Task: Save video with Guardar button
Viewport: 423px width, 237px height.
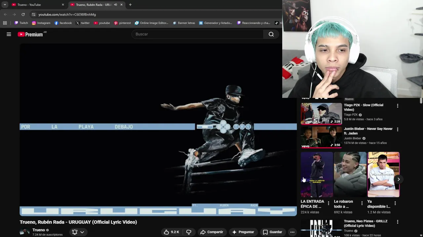Action: 272,232
